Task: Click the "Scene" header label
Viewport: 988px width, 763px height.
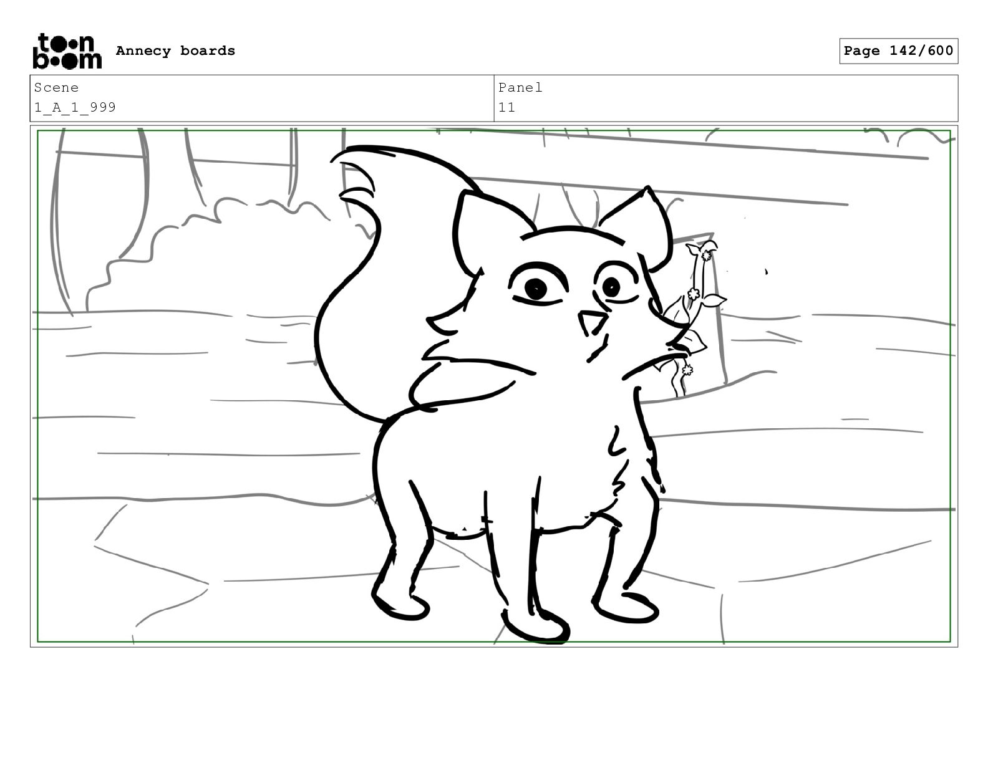Action: pyautogui.click(x=56, y=88)
